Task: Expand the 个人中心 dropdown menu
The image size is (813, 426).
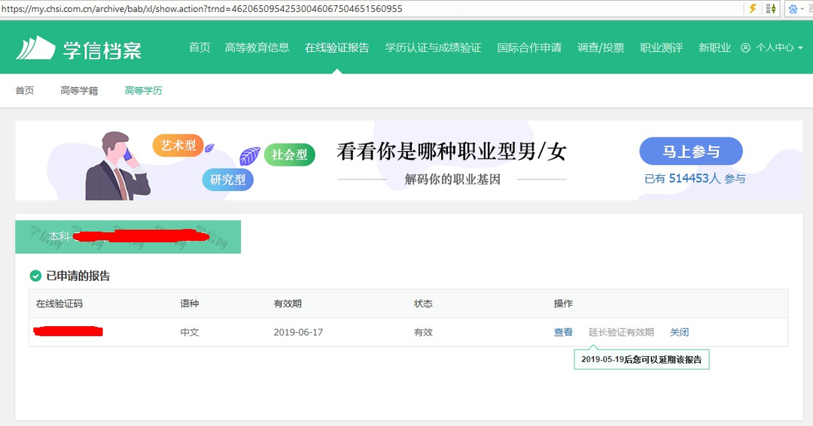Action: pos(779,47)
